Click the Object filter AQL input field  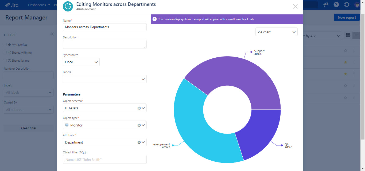(104, 159)
